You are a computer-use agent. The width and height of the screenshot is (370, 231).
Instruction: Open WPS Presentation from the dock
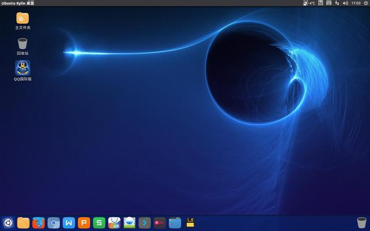84,222
